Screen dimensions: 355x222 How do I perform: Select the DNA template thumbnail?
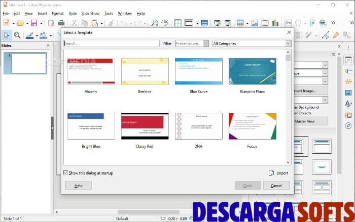coord(199,126)
